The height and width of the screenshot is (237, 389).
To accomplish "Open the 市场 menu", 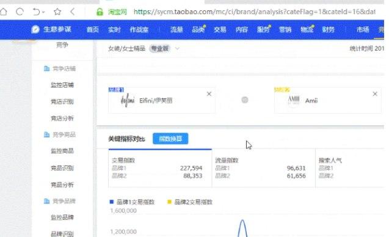I will (363, 30).
